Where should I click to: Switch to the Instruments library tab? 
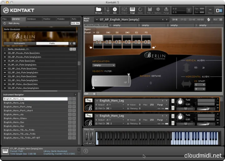(x=19, y=43)
